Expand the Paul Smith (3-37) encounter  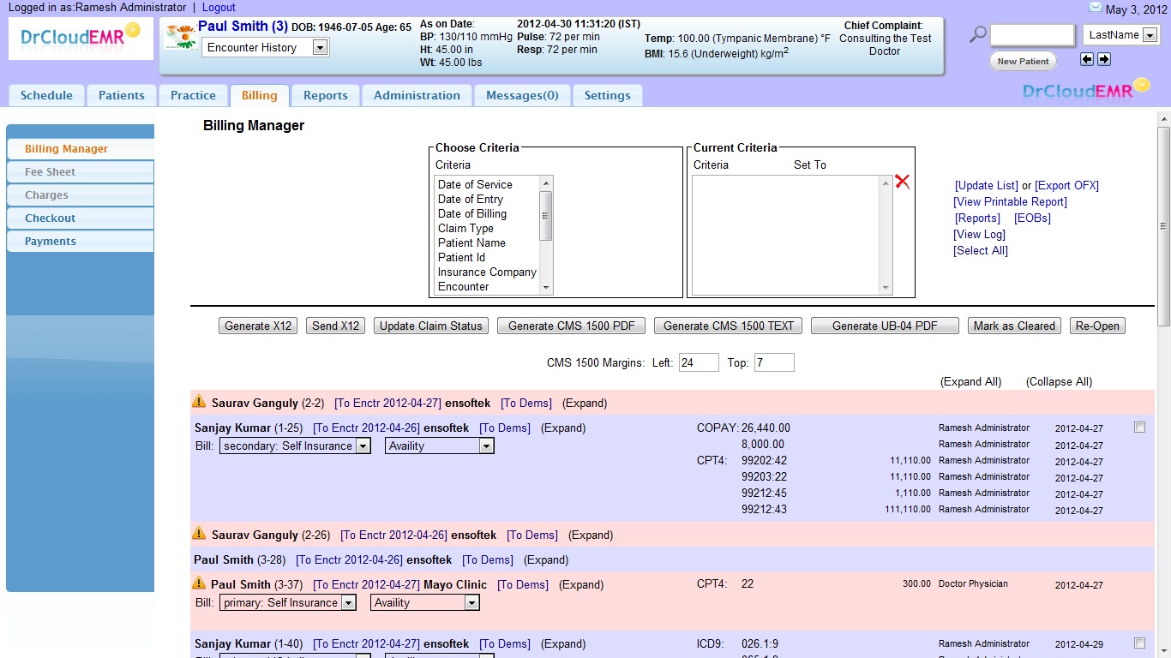[581, 584]
